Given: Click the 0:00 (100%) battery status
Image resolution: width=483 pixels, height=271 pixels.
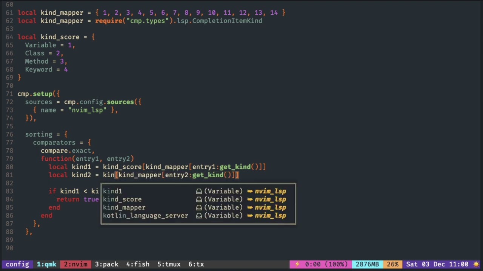Looking at the screenshot, I should (x=326, y=264).
